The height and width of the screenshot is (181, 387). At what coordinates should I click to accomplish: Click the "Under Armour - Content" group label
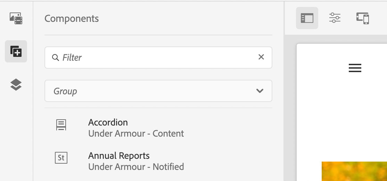pos(136,133)
